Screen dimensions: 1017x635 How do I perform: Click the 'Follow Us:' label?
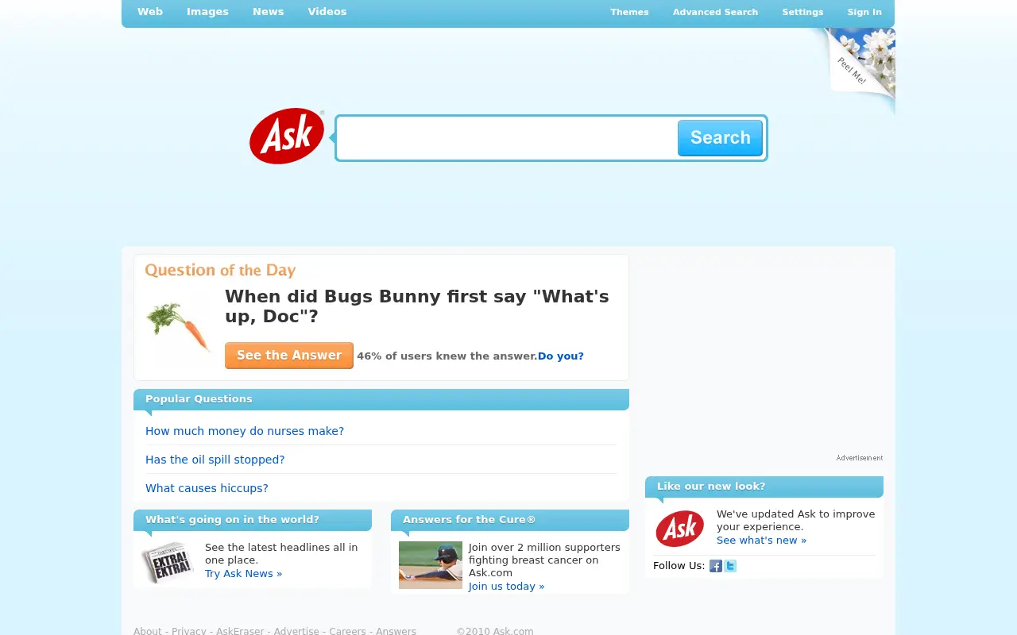pyautogui.click(x=679, y=566)
